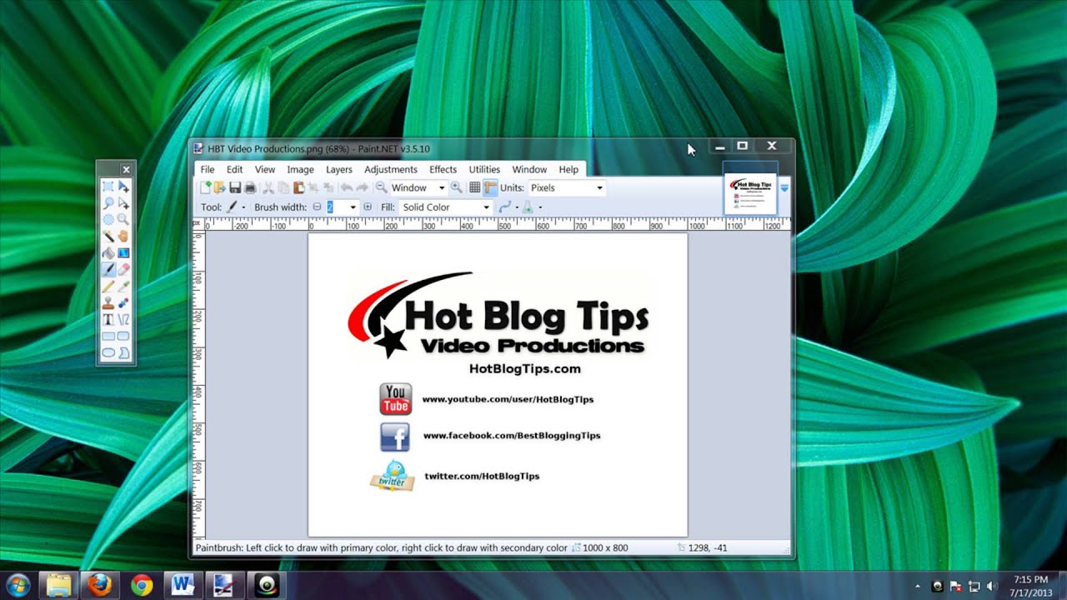The image size is (1067, 600).
Task: Expand the image list arrow beside thumbnail
Action: [784, 189]
